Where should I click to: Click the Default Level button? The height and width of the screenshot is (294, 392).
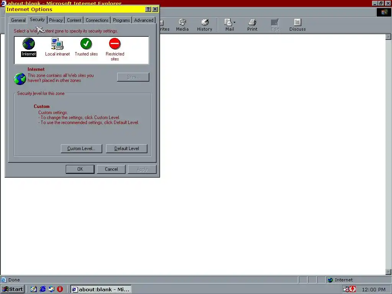click(126, 149)
